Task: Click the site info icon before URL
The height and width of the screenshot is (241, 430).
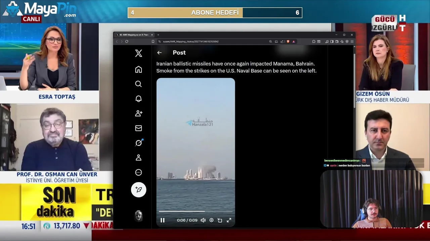Action: (160, 42)
